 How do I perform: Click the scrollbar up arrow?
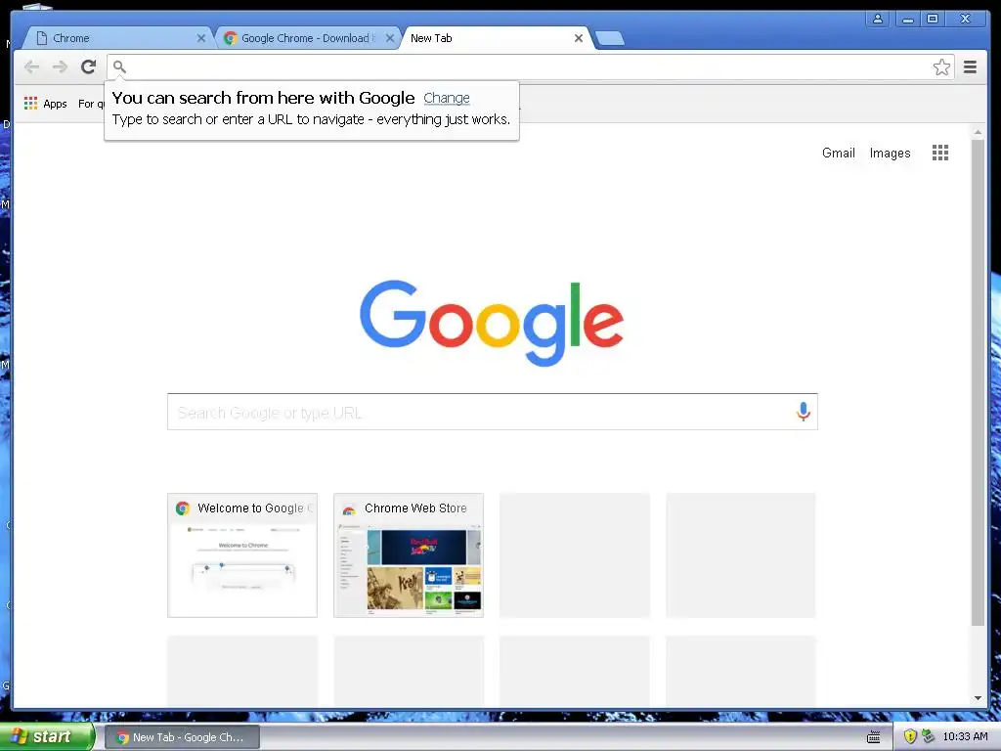click(x=978, y=132)
